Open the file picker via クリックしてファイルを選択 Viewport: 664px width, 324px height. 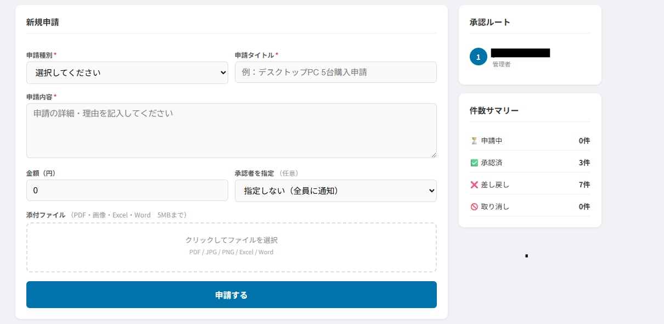pyautogui.click(x=231, y=240)
